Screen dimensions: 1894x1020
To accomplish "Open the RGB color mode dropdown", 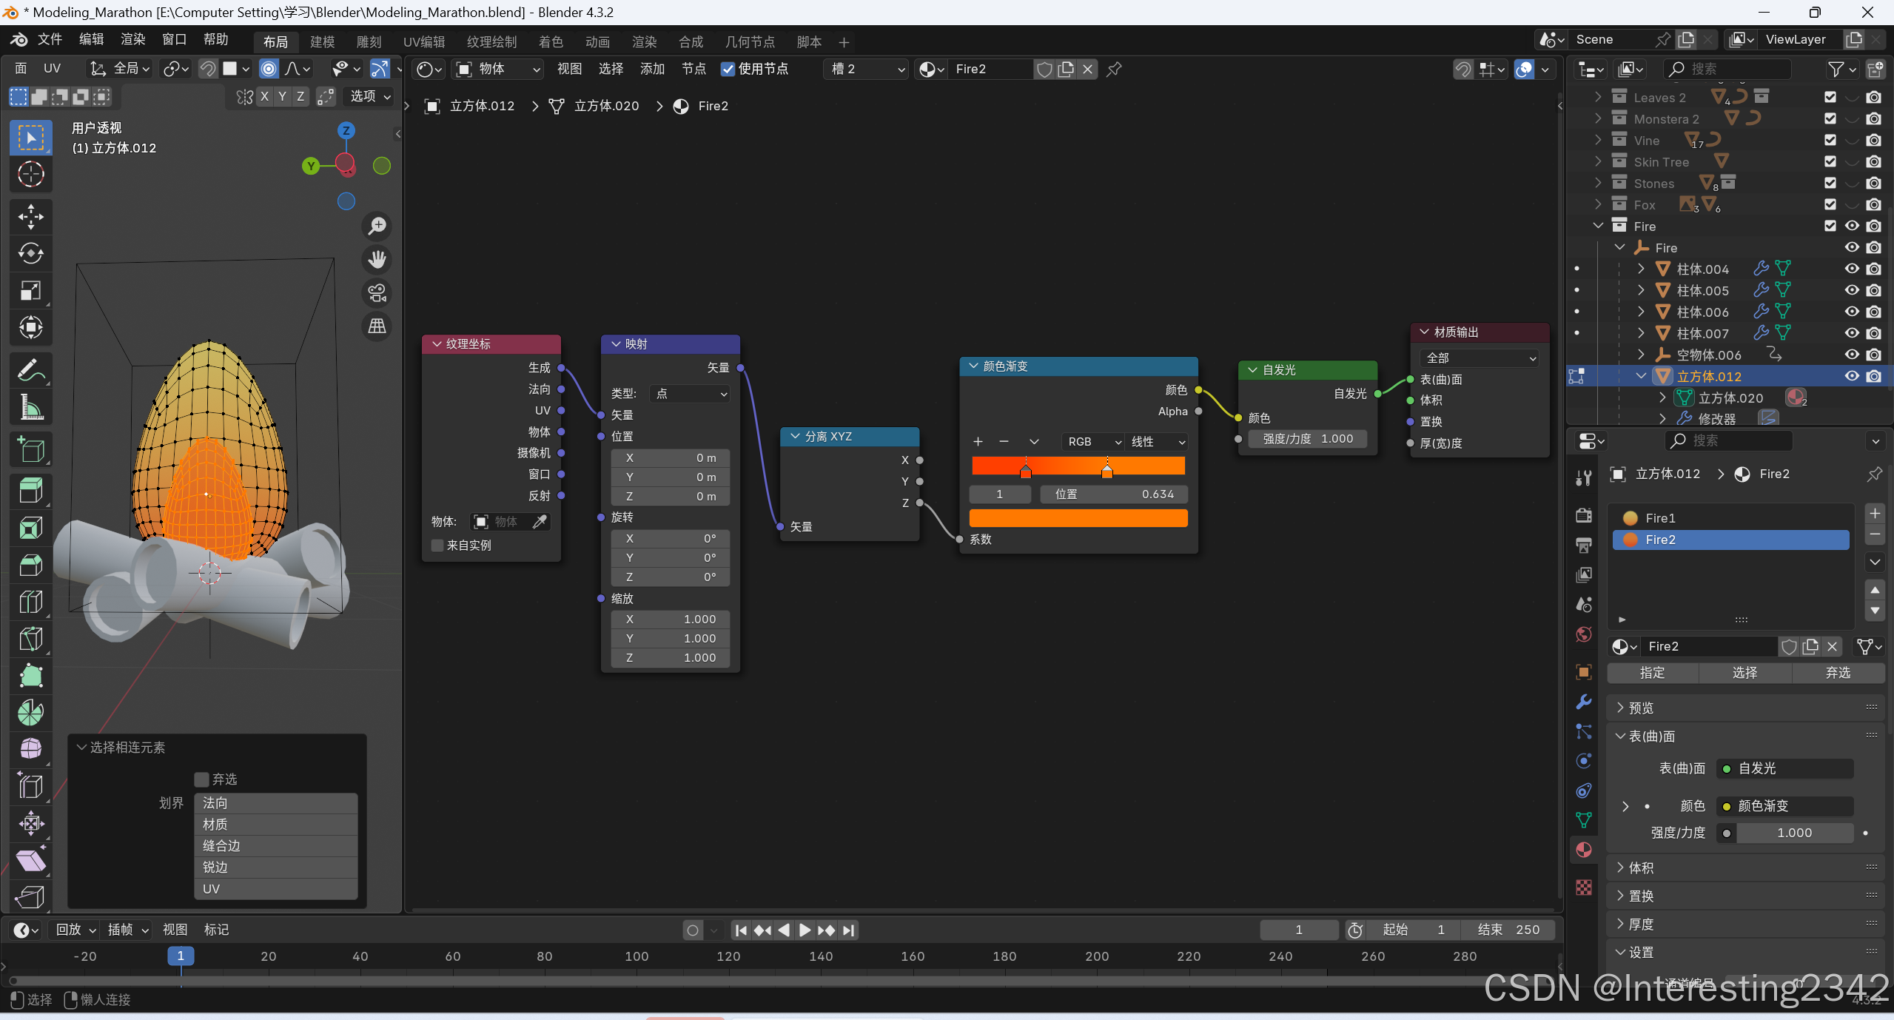I will click(1093, 442).
